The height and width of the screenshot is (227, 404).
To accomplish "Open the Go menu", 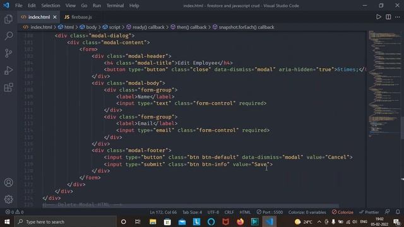I will click(84, 6).
